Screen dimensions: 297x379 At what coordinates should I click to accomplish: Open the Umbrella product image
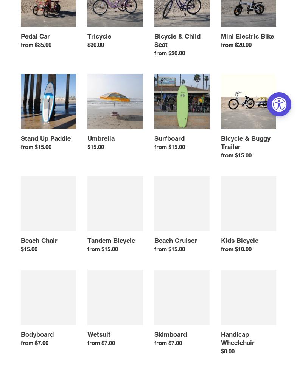115,101
